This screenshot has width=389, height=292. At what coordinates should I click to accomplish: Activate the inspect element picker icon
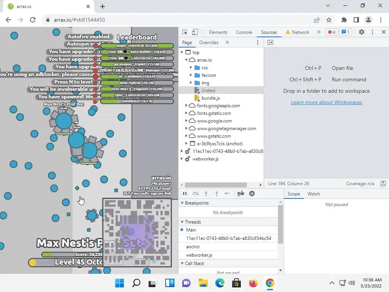tap(185, 32)
